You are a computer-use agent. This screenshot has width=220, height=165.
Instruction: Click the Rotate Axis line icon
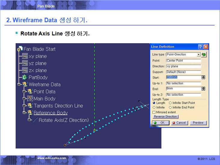[35, 120]
